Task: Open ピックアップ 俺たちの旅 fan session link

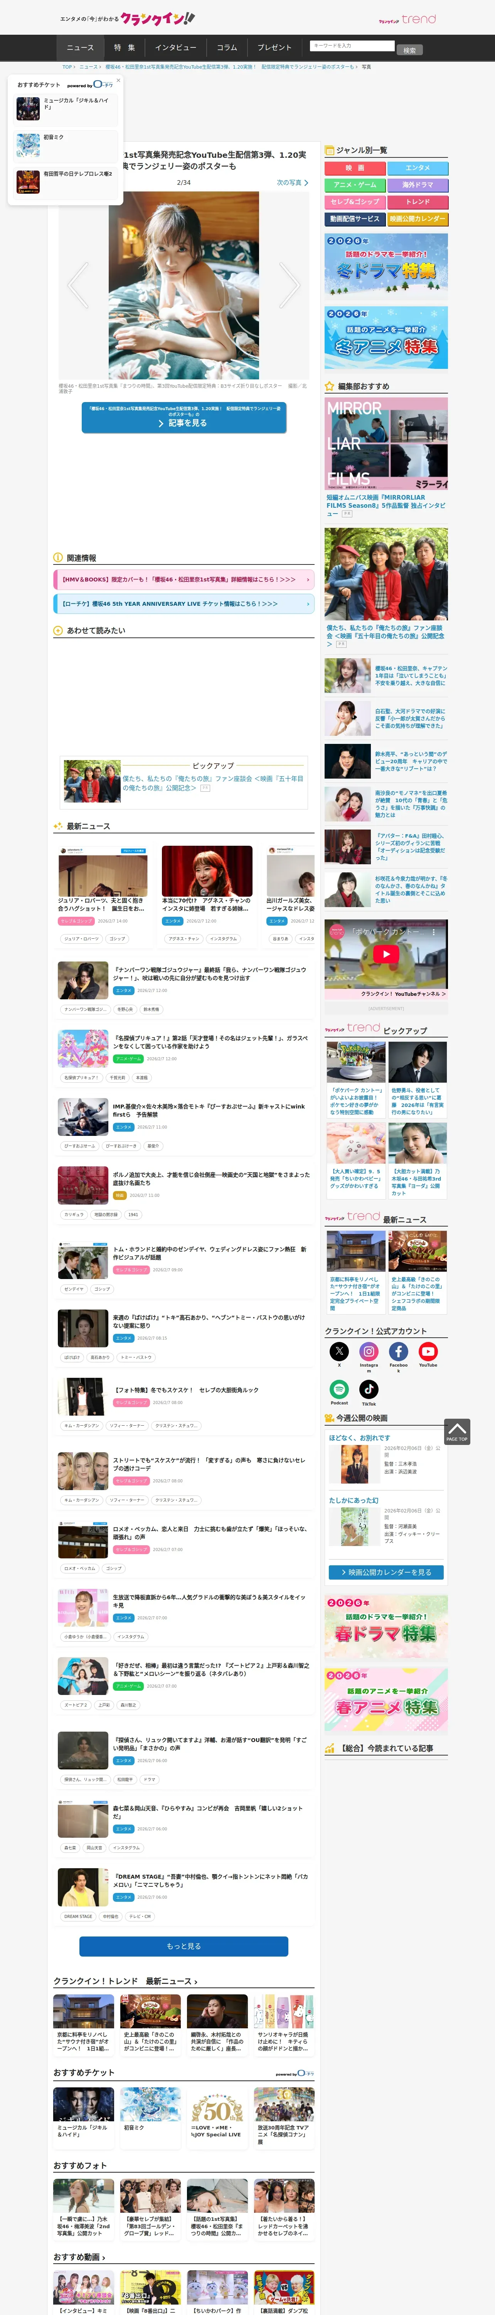Action: coord(213,783)
